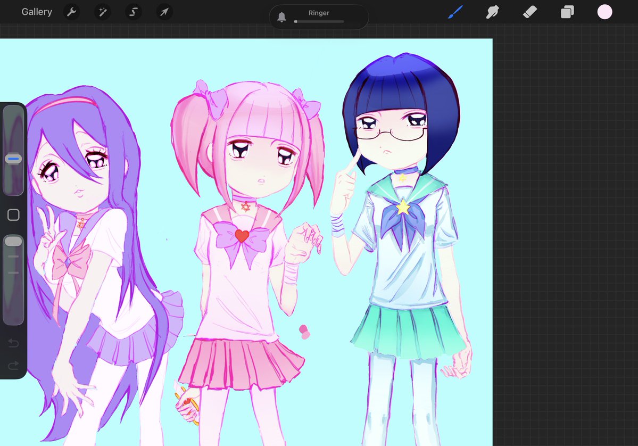Tap the square modify button in sidebar
The height and width of the screenshot is (446, 638).
13,215
